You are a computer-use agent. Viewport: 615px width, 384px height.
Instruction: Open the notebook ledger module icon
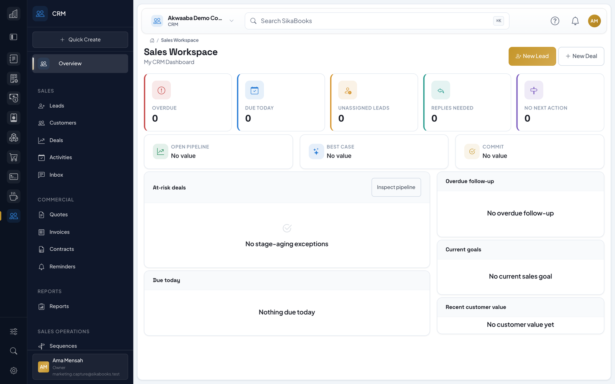pyautogui.click(x=13, y=59)
